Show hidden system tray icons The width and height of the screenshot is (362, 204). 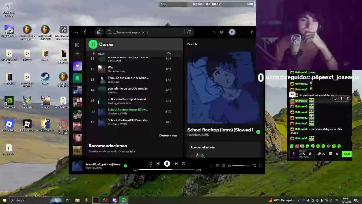(299, 200)
